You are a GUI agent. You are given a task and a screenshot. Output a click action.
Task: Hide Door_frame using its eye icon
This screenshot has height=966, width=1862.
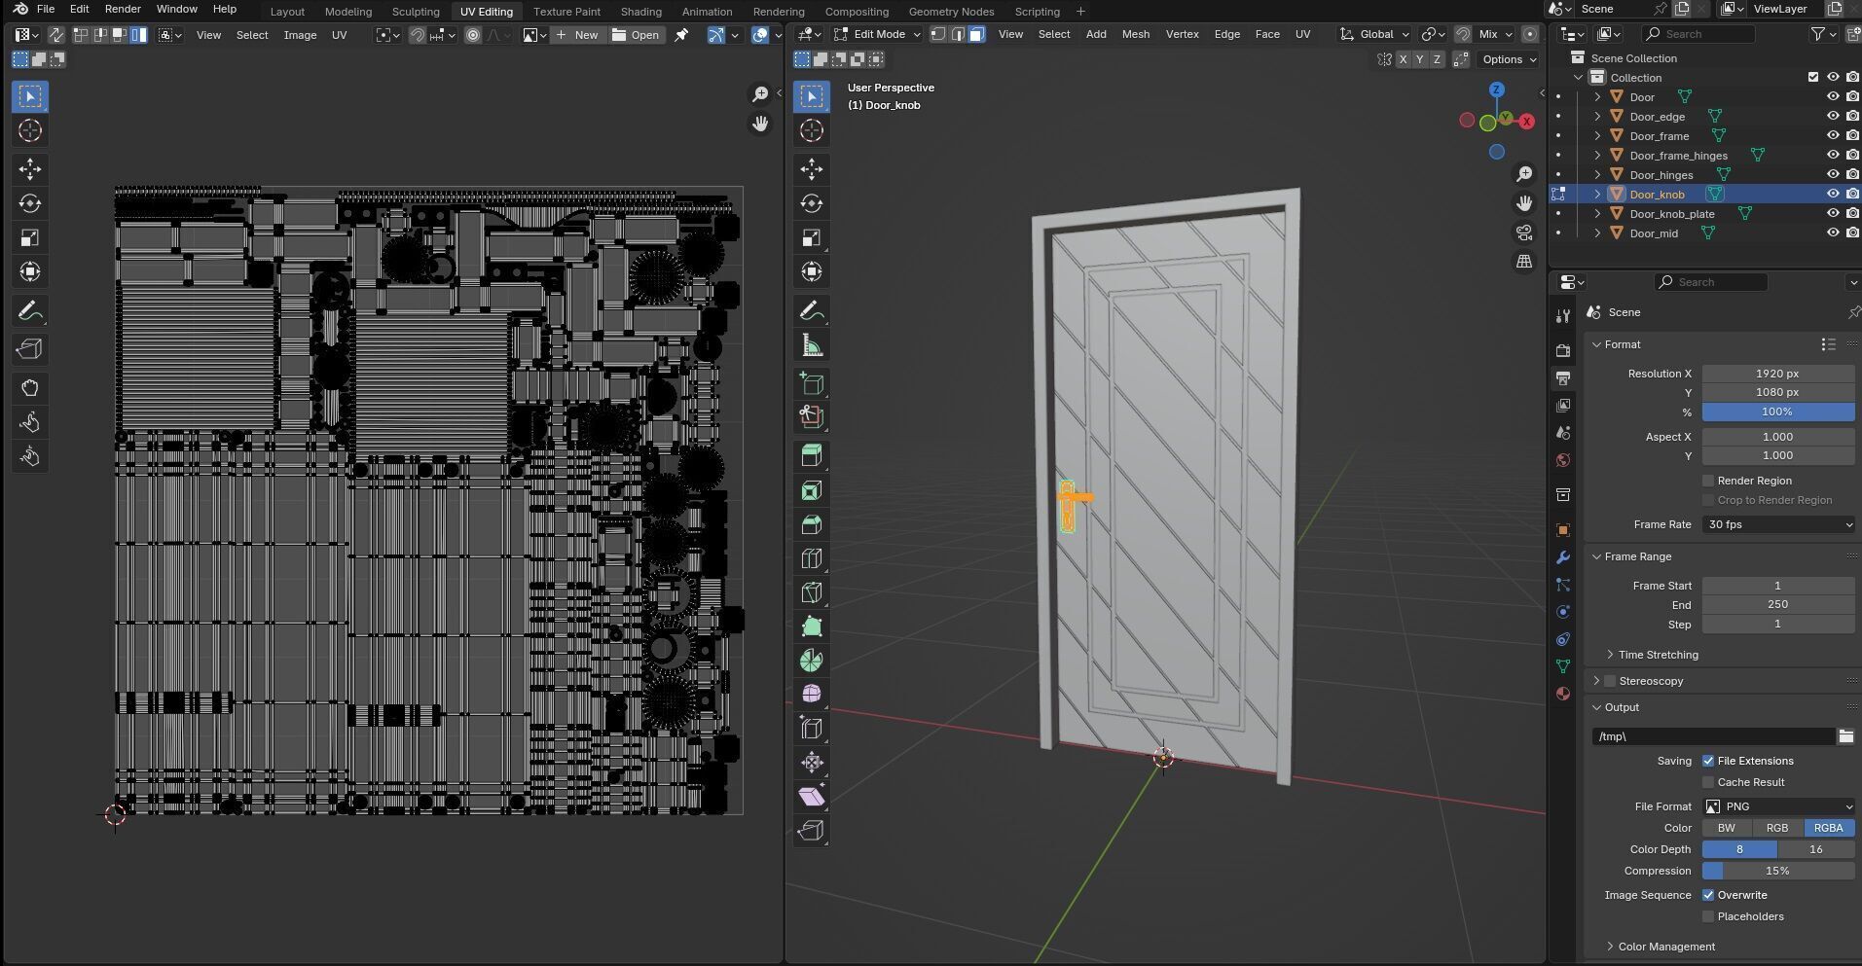[1833, 136]
